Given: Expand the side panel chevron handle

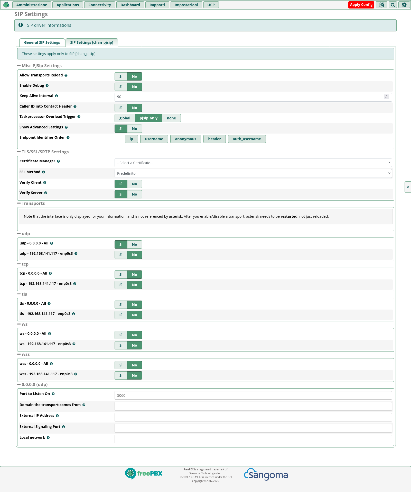Looking at the screenshot, I should (408, 187).
